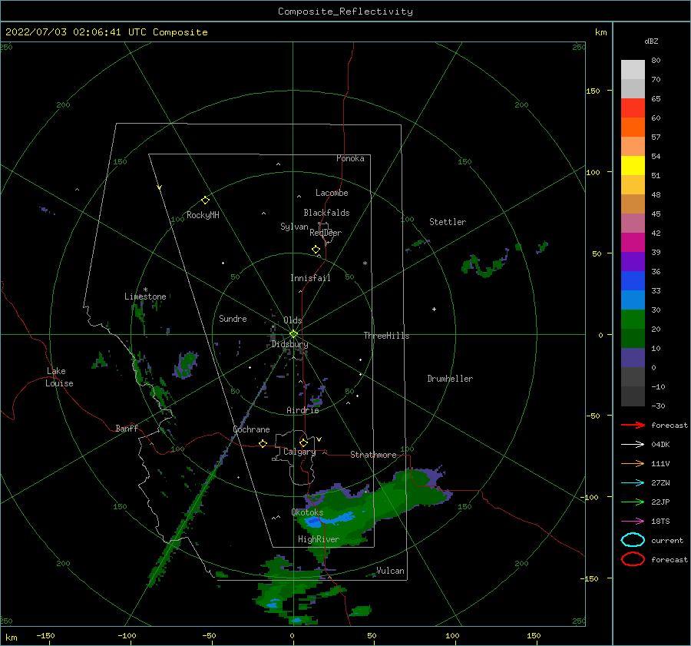
Task: Click the cyan 27ZW arrow legend icon
Action: pos(633,483)
